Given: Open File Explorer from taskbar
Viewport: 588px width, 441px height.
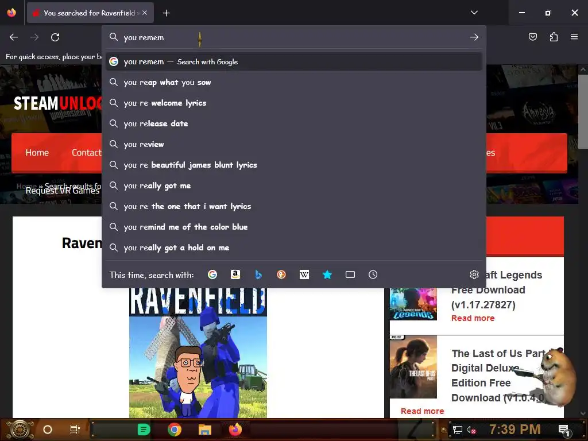Looking at the screenshot, I should click(205, 430).
